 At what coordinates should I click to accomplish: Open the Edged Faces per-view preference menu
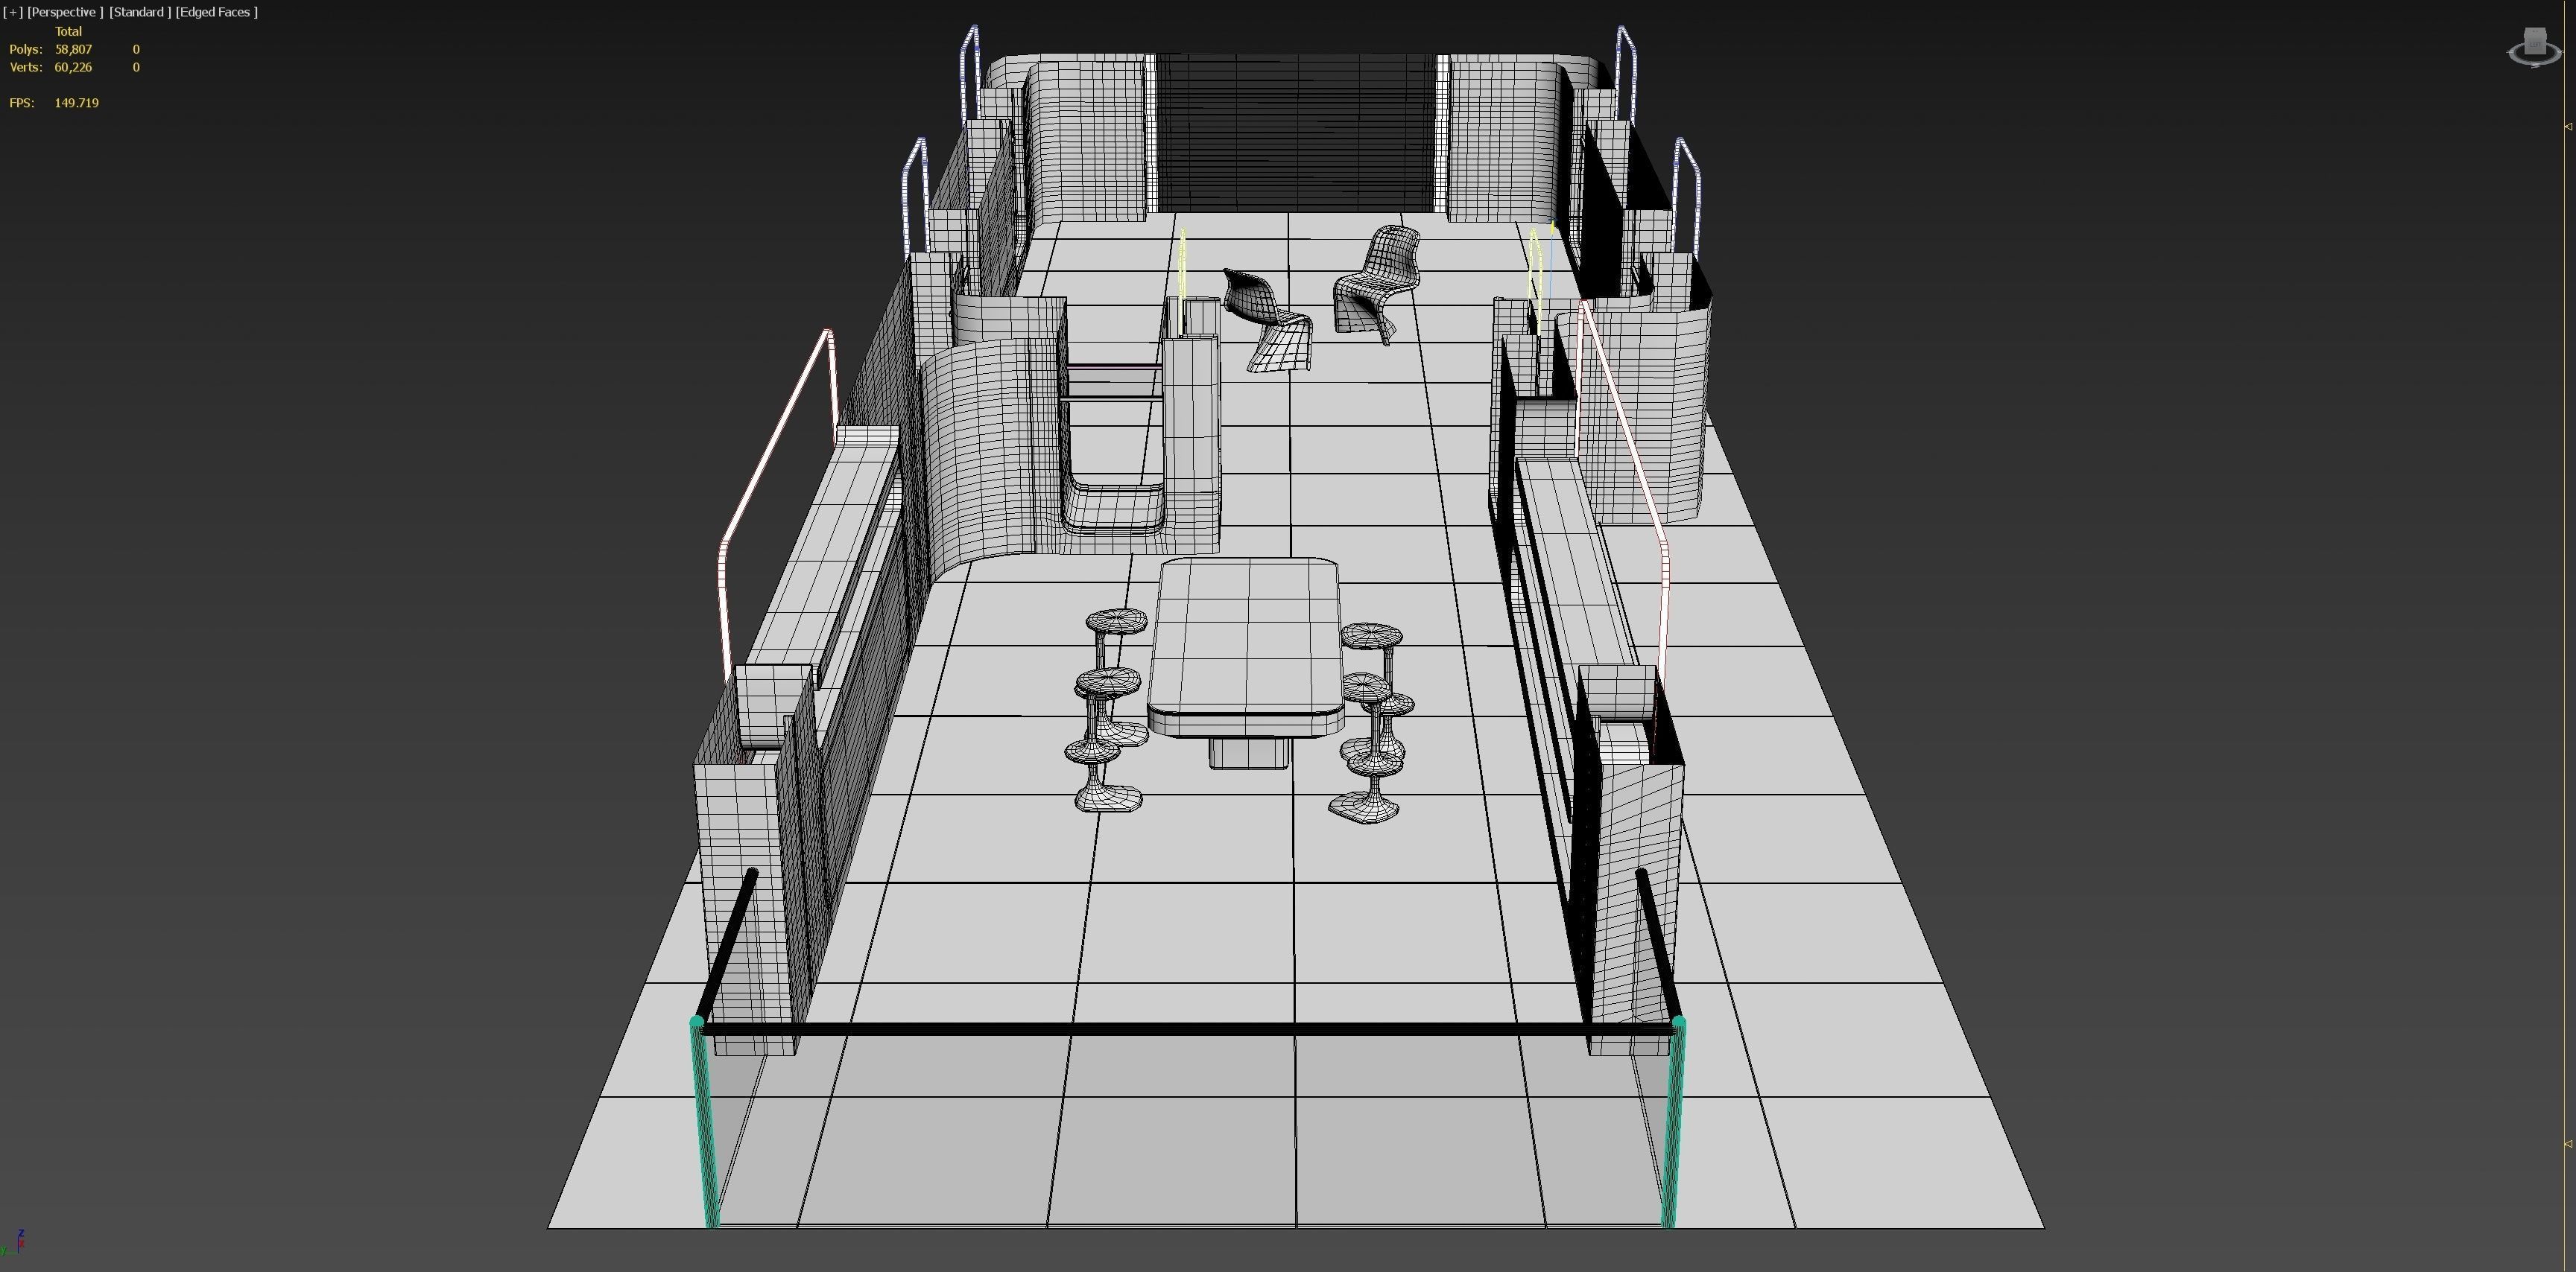coord(216,12)
